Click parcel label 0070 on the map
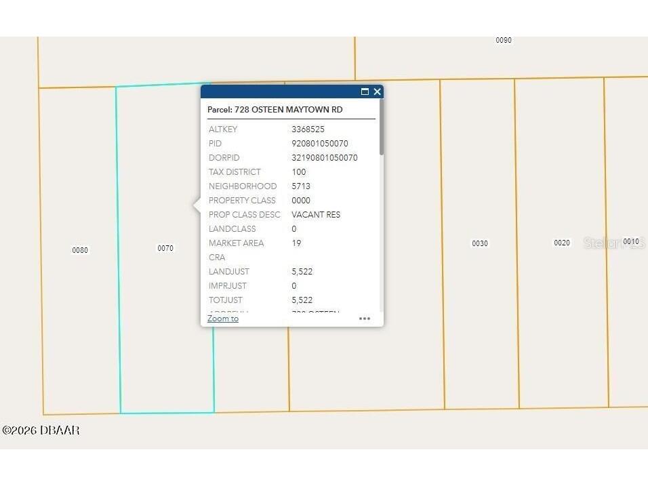648x486 pixels. pyautogui.click(x=165, y=248)
